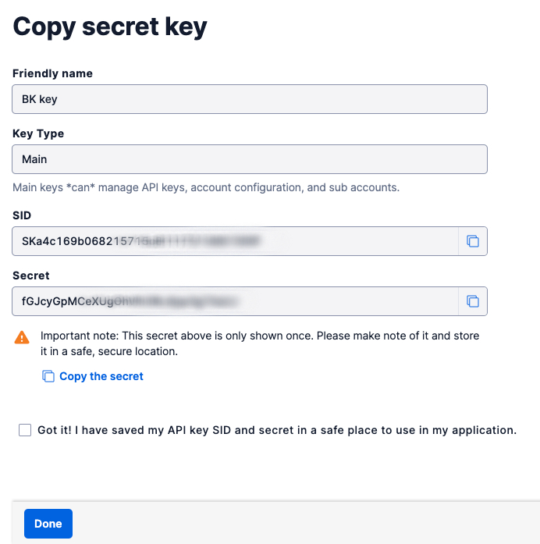Click the 'Secret' field label

[31, 276]
